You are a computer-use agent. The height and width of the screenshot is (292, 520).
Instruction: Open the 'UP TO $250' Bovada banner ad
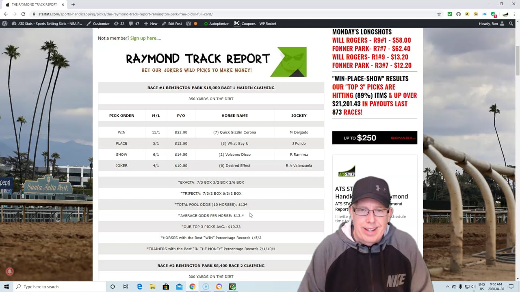375,138
